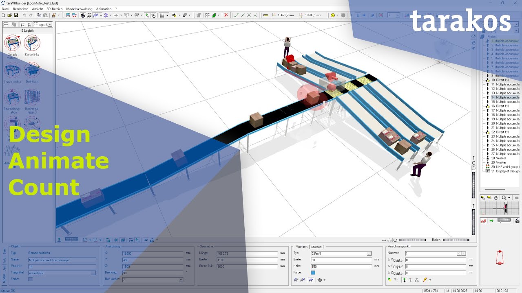The height and width of the screenshot is (293, 522).
Task: Open the dropdown arrow next to the palette icon
Action: click(x=325, y=280)
